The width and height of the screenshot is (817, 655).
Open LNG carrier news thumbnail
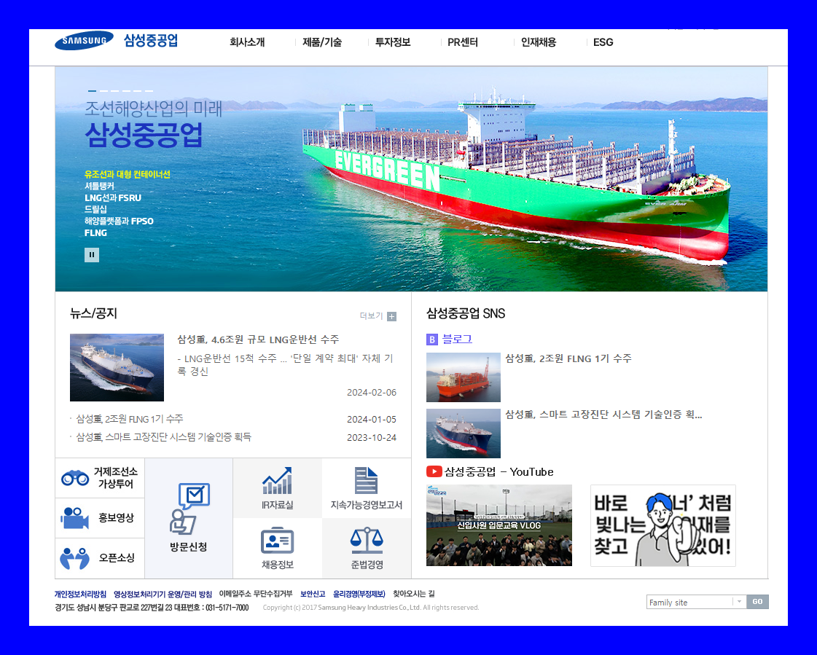tap(117, 367)
